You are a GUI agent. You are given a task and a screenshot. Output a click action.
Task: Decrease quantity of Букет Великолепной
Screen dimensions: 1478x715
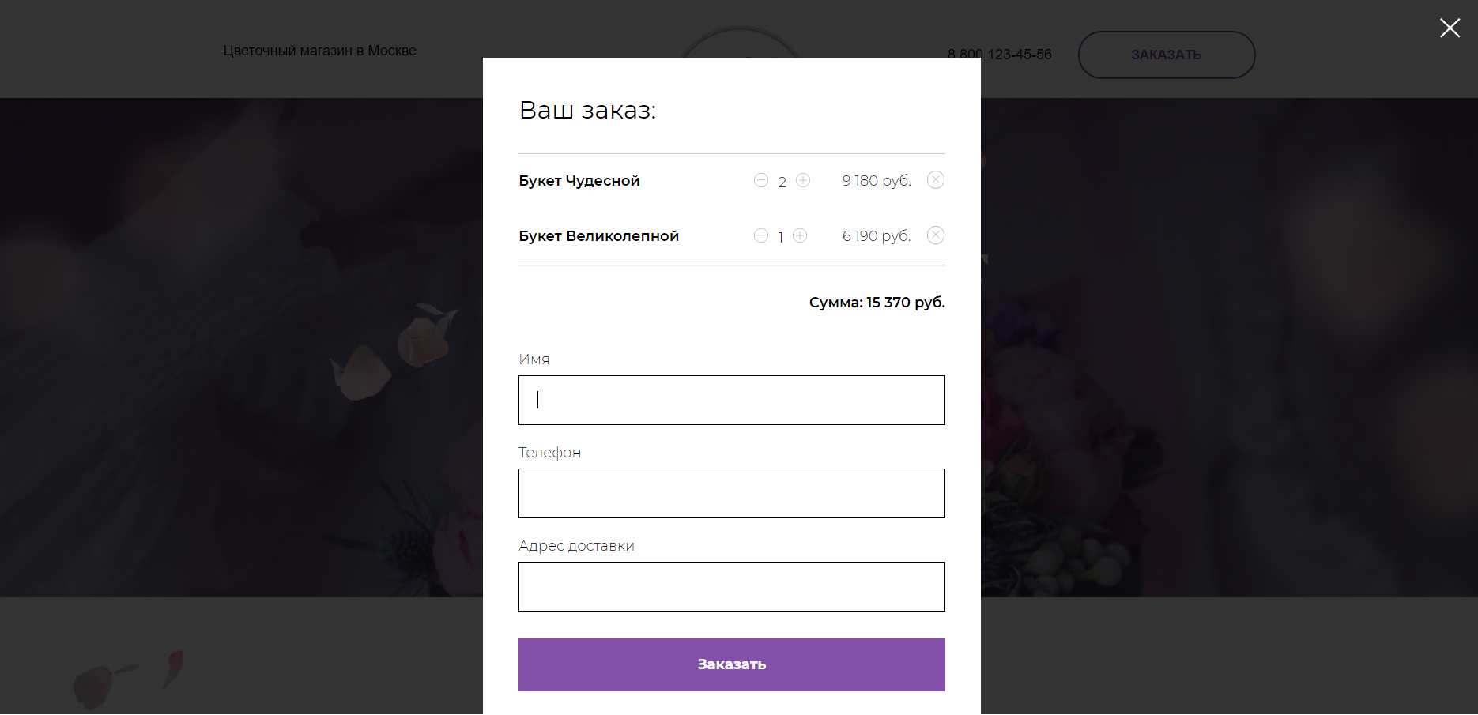pos(761,235)
